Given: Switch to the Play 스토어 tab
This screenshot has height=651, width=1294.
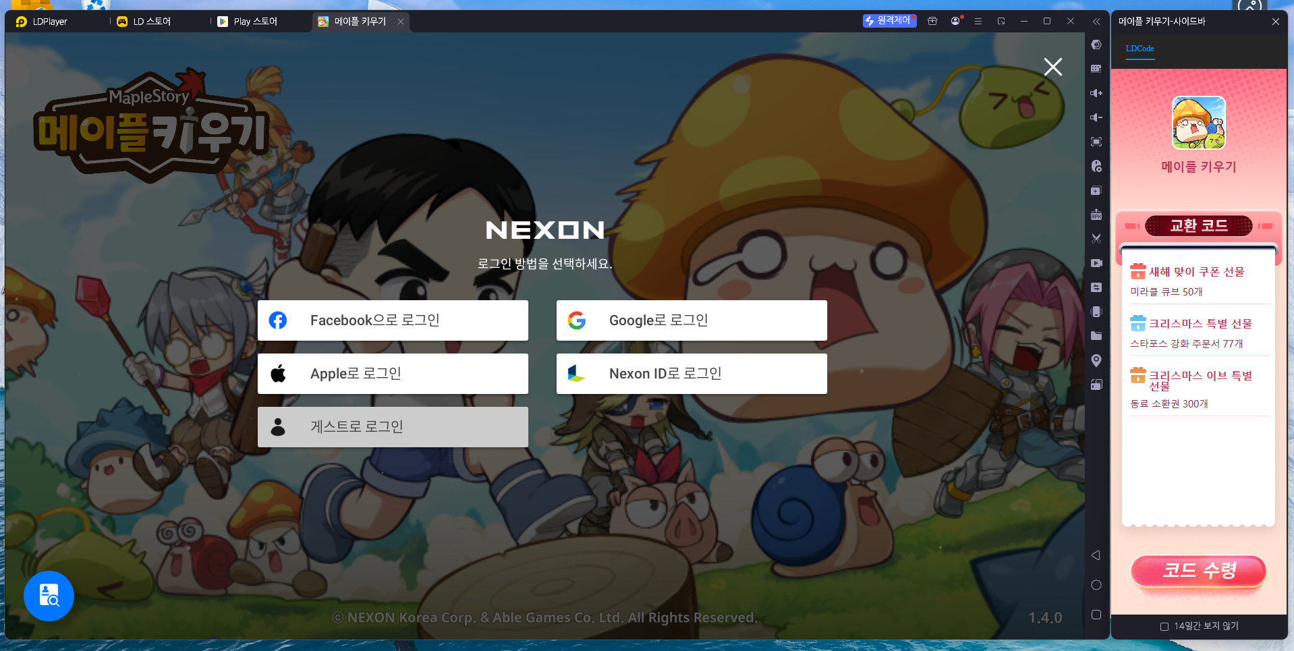Looking at the screenshot, I should 250,21.
